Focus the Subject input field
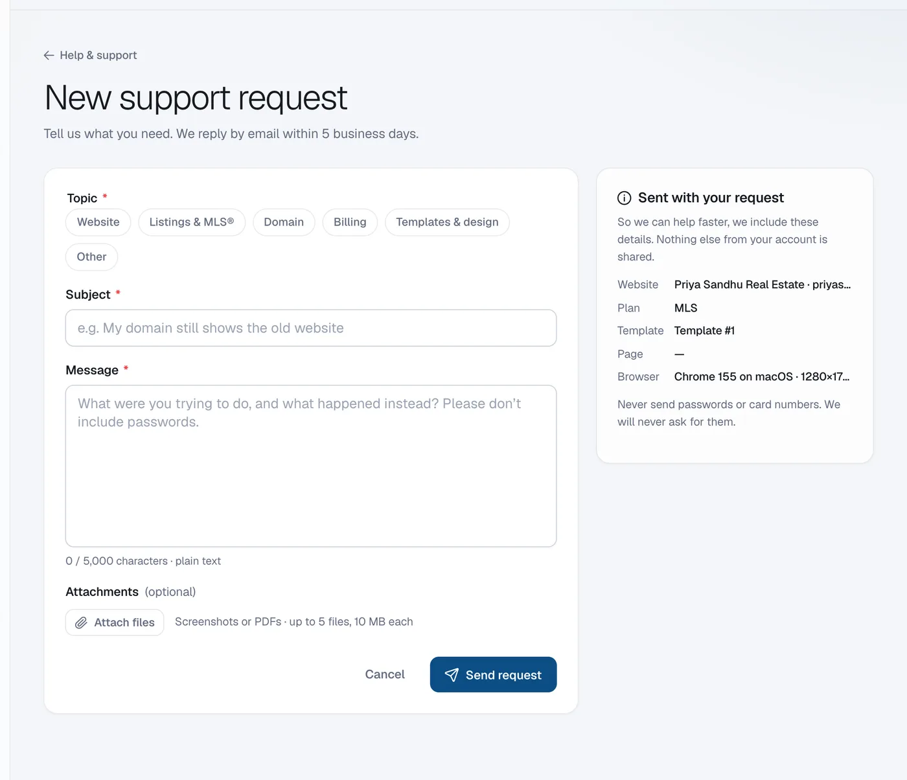 click(x=311, y=328)
